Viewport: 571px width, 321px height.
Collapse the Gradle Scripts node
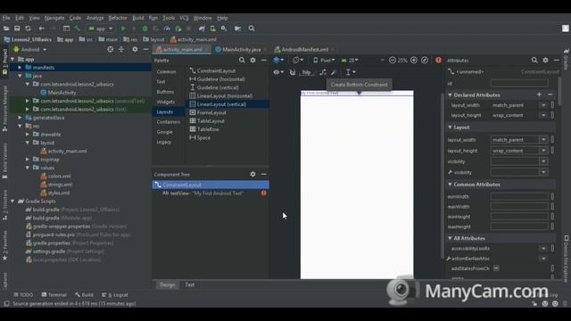click(12, 202)
